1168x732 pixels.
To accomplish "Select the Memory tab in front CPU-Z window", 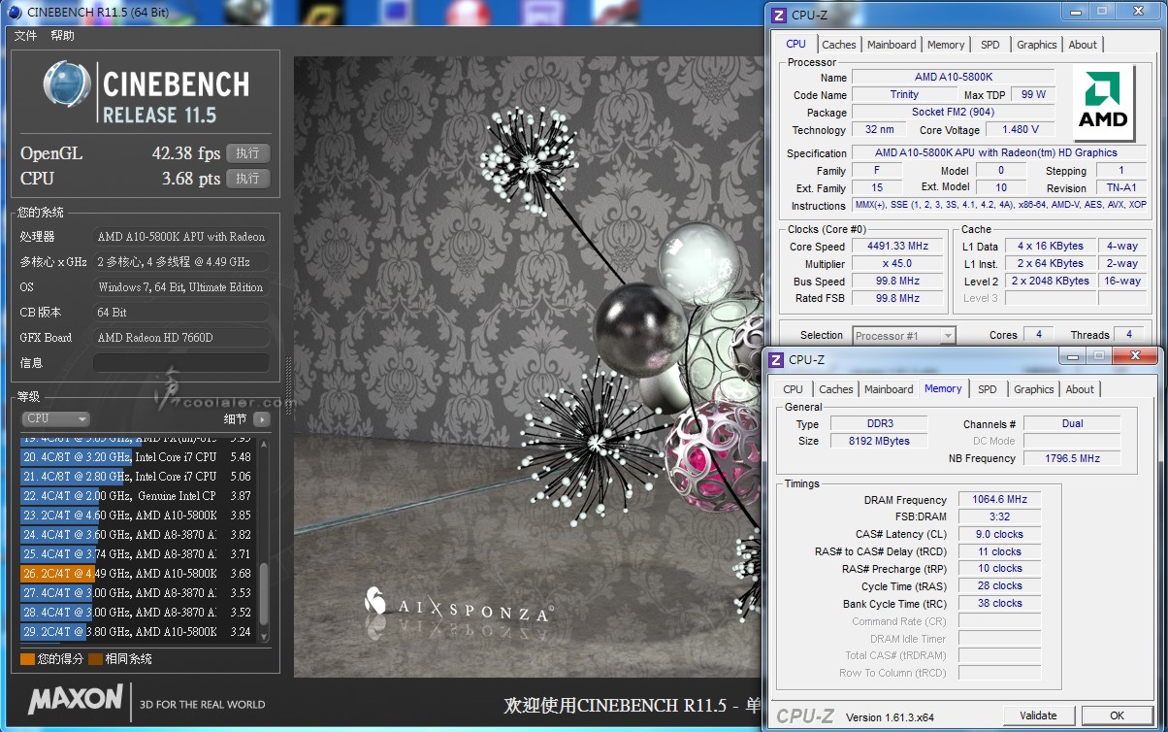I will (943, 388).
